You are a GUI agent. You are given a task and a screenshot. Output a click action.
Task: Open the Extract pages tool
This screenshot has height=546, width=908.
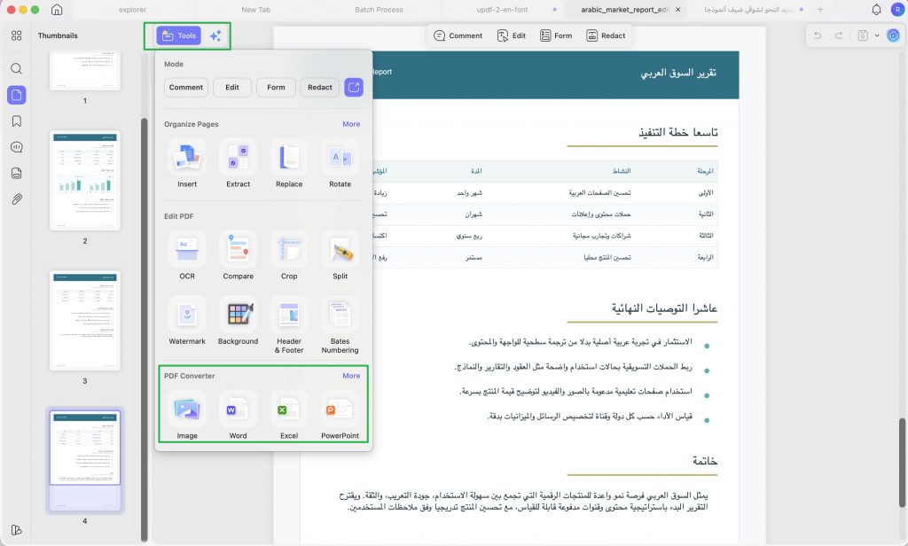[x=238, y=164]
